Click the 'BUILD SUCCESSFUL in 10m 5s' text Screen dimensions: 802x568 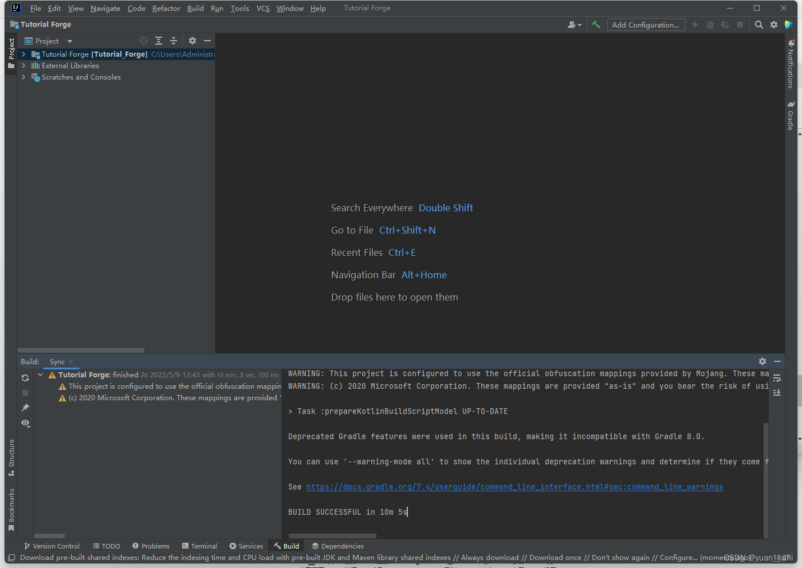(x=348, y=512)
